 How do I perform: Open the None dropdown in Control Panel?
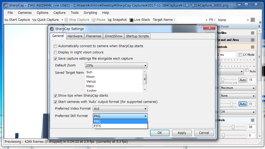[238, 96]
